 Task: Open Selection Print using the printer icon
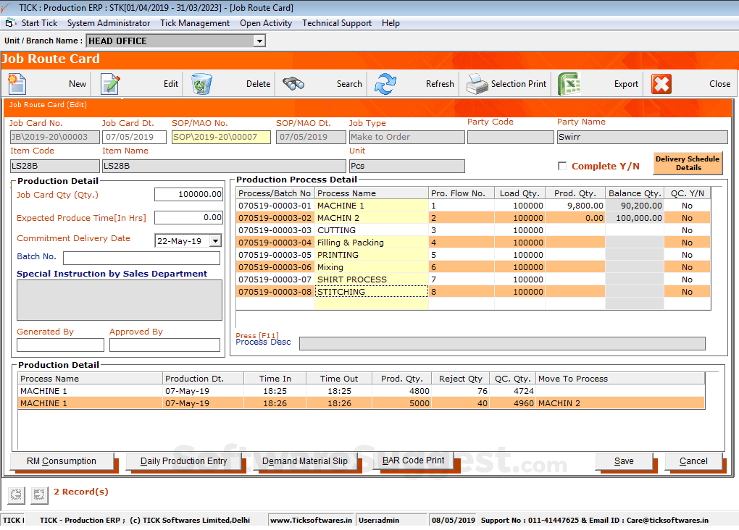pos(477,83)
